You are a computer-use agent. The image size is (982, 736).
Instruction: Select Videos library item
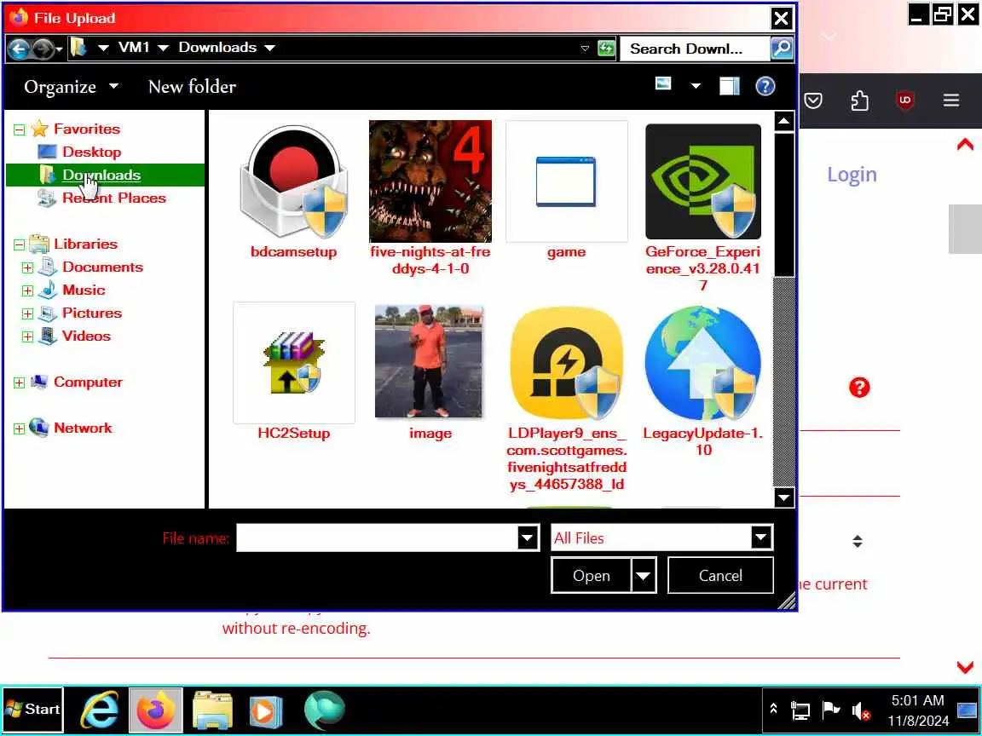[x=86, y=336]
